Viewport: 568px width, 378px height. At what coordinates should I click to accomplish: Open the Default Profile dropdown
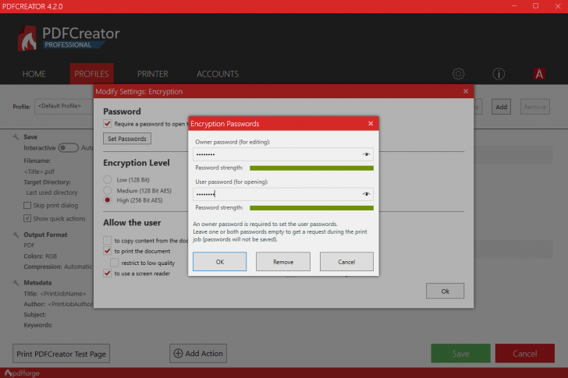(x=64, y=106)
